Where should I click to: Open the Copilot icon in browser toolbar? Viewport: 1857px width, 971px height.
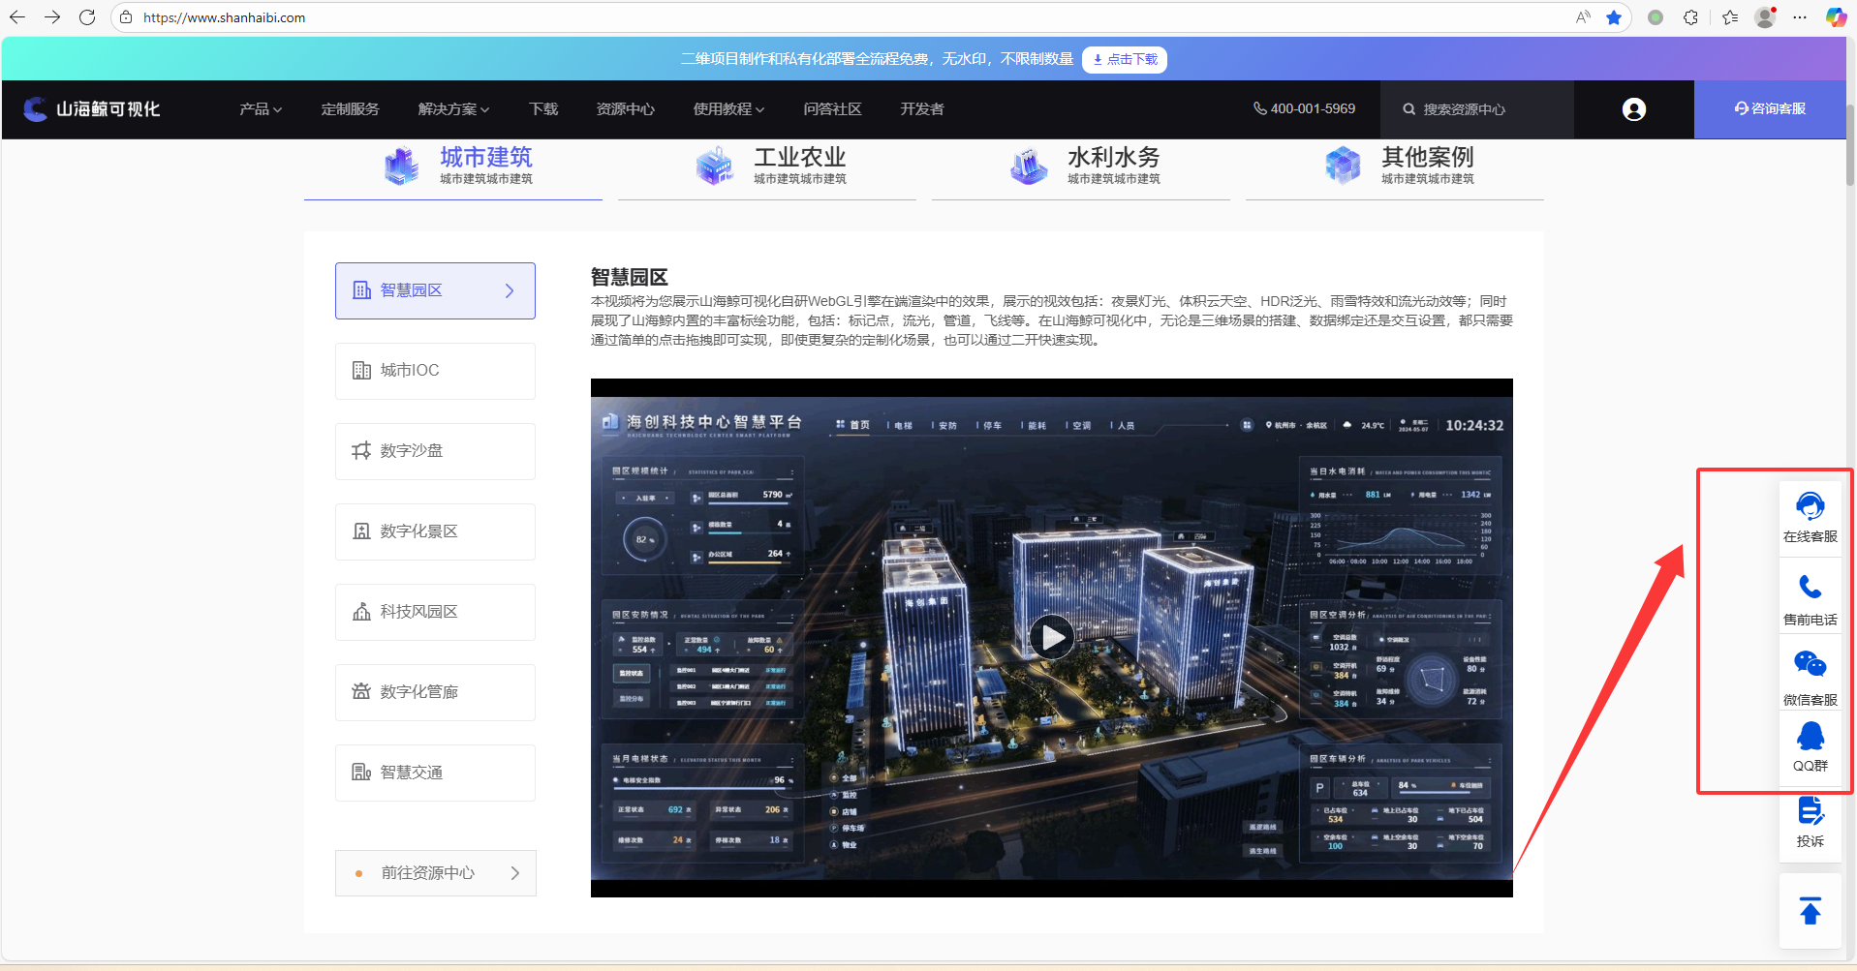pos(1836,17)
